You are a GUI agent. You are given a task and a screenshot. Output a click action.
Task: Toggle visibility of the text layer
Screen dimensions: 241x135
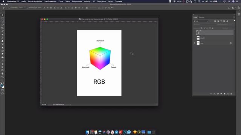(194, 33)
